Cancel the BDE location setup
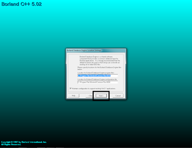Viewport: 192px width, 148px height. click(x=118, y=96)
